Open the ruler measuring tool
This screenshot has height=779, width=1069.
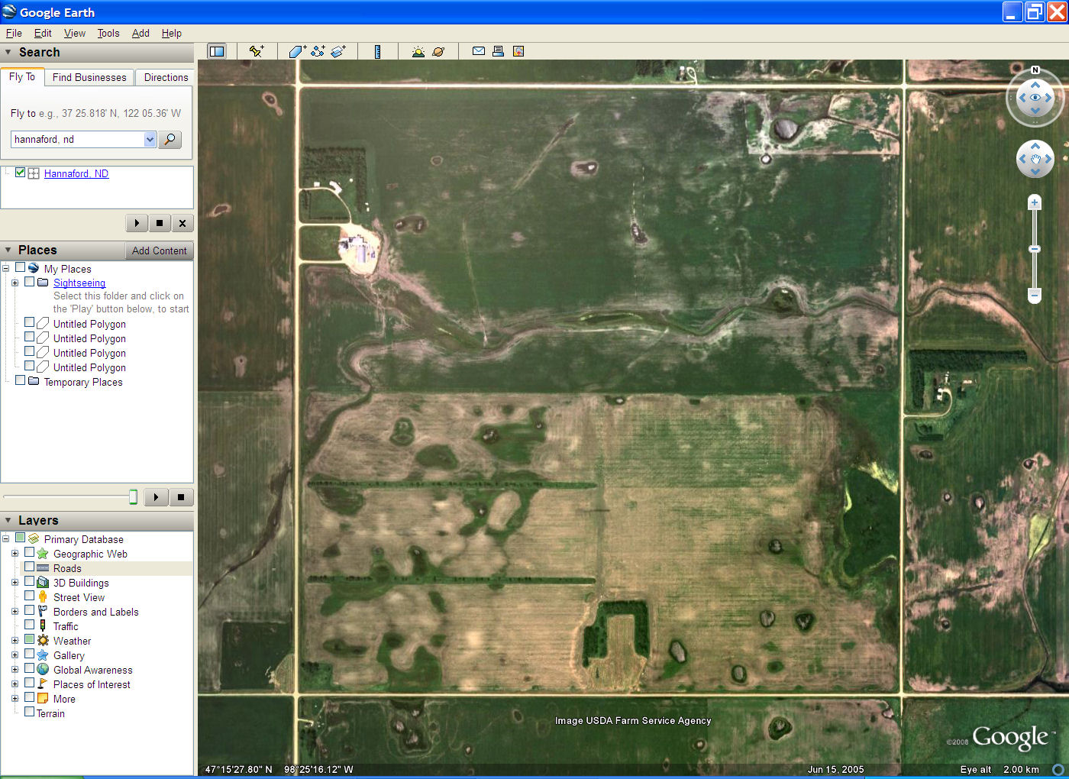[377, 51]
